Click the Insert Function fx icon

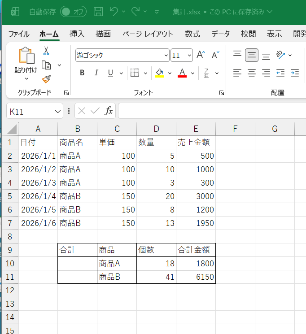click(109, 111)
